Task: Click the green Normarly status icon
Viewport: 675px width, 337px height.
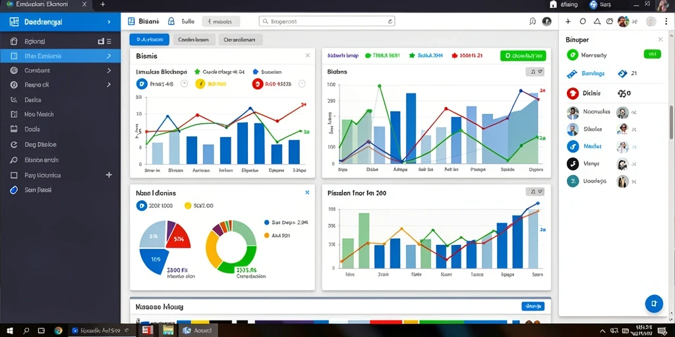Action: click(x=573, y=55)
